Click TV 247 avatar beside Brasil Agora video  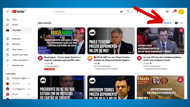[40, 58]
